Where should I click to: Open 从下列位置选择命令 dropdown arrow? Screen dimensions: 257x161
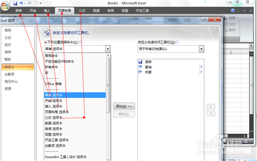108,49
